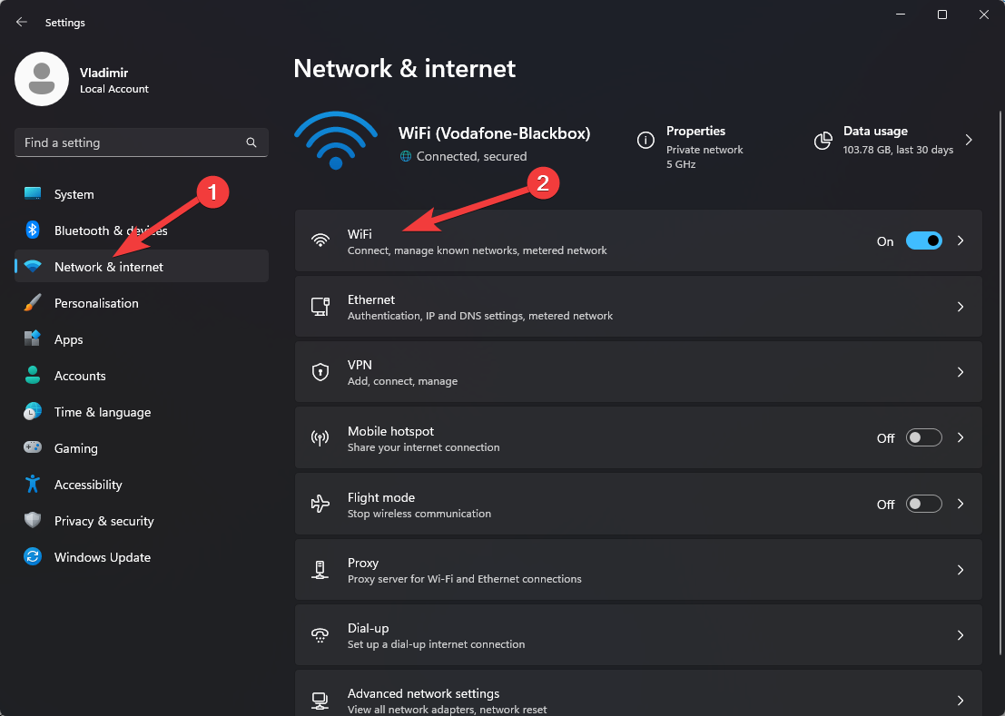Open Advanced network settings
The width and height of the screenshot is (1005, 716).
(x=423, y=694)
